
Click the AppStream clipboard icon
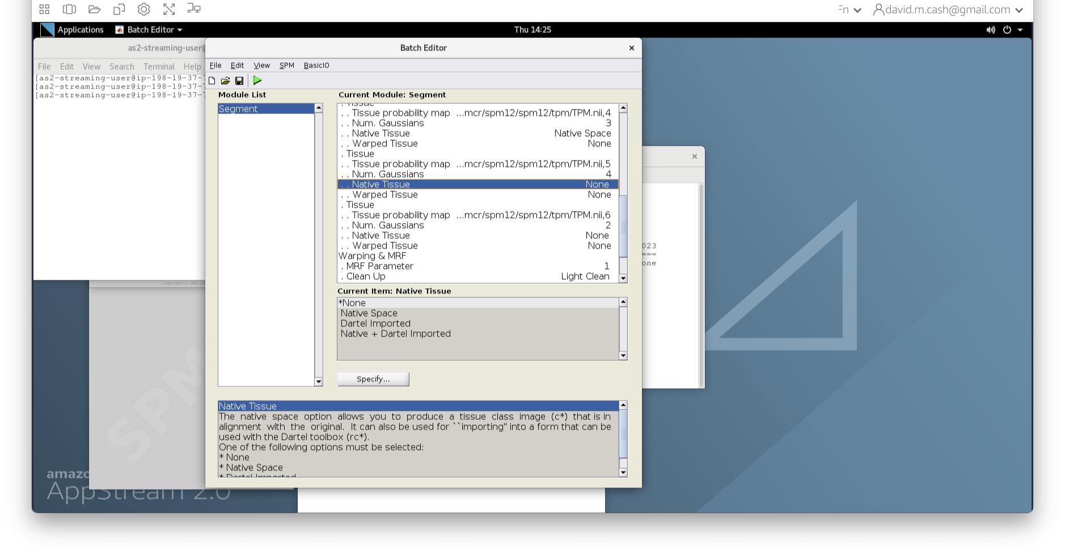click(119, 9)
